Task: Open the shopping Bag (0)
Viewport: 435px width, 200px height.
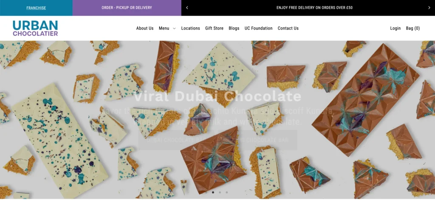Action: (x=413, y=28)
